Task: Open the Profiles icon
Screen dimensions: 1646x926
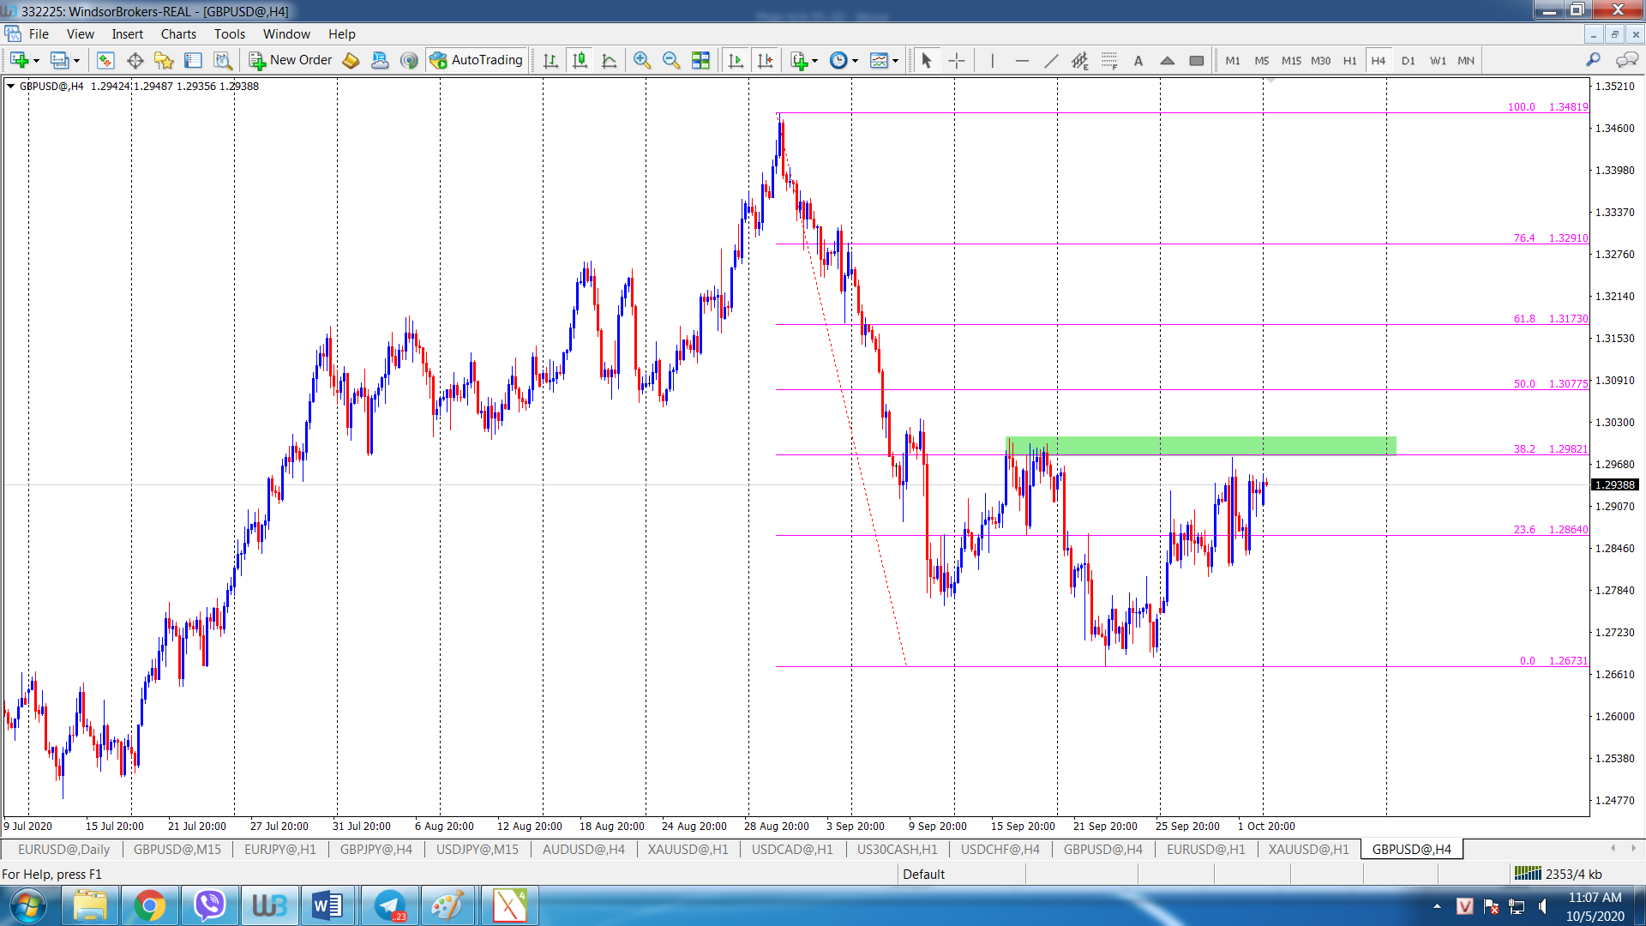Action: coord(59,60)
